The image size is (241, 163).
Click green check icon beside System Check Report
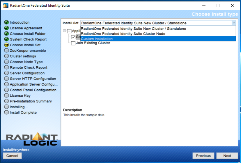click(x=6, y=39)
